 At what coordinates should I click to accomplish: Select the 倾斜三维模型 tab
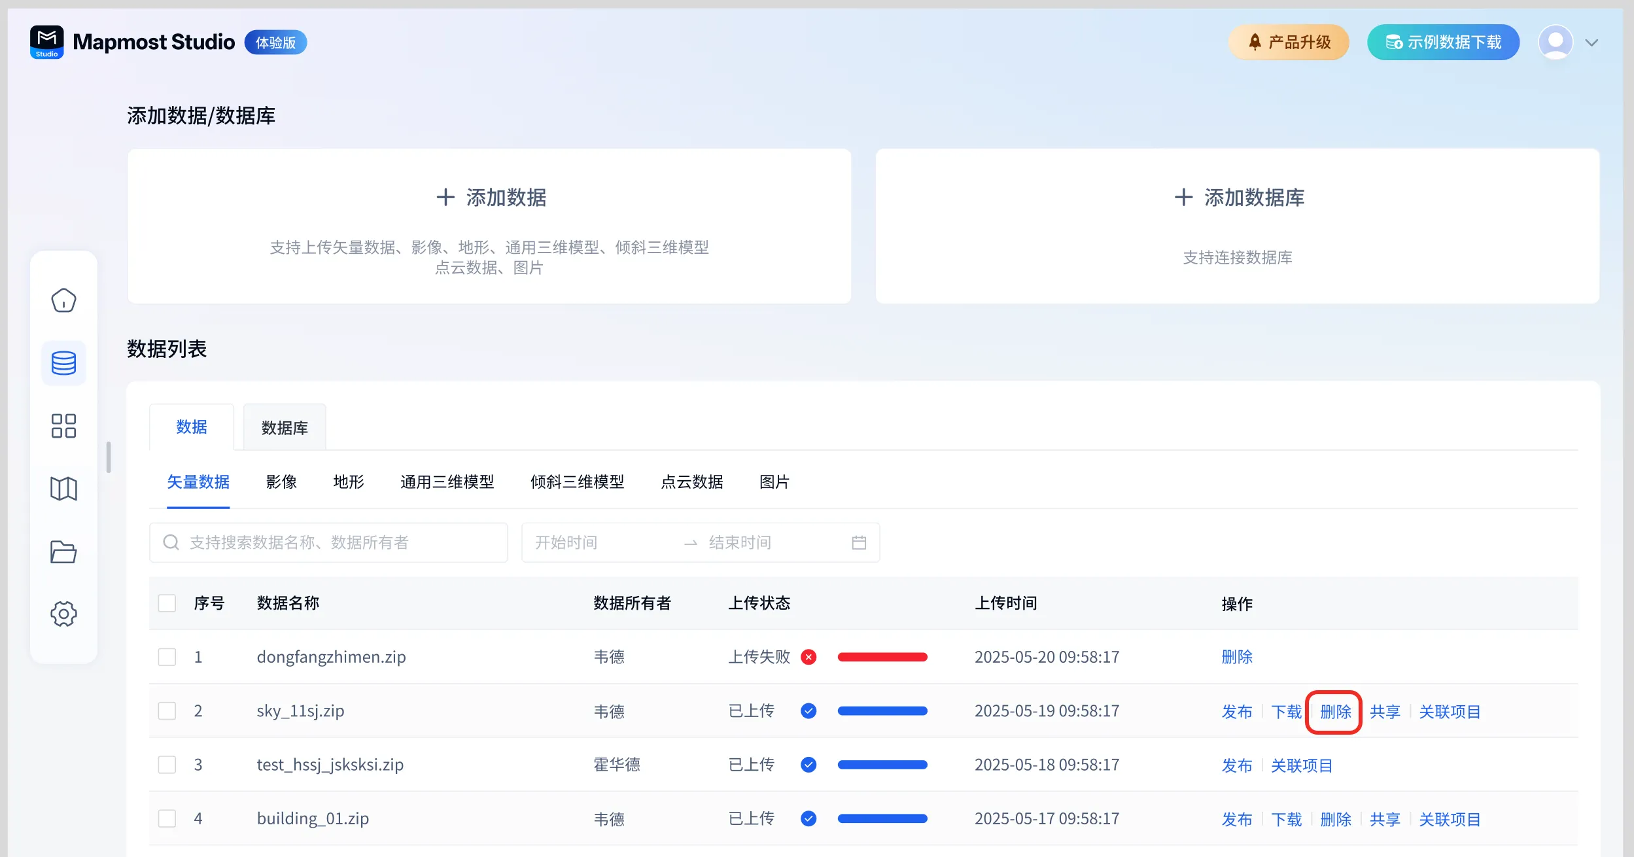click(x=577, y=482)
